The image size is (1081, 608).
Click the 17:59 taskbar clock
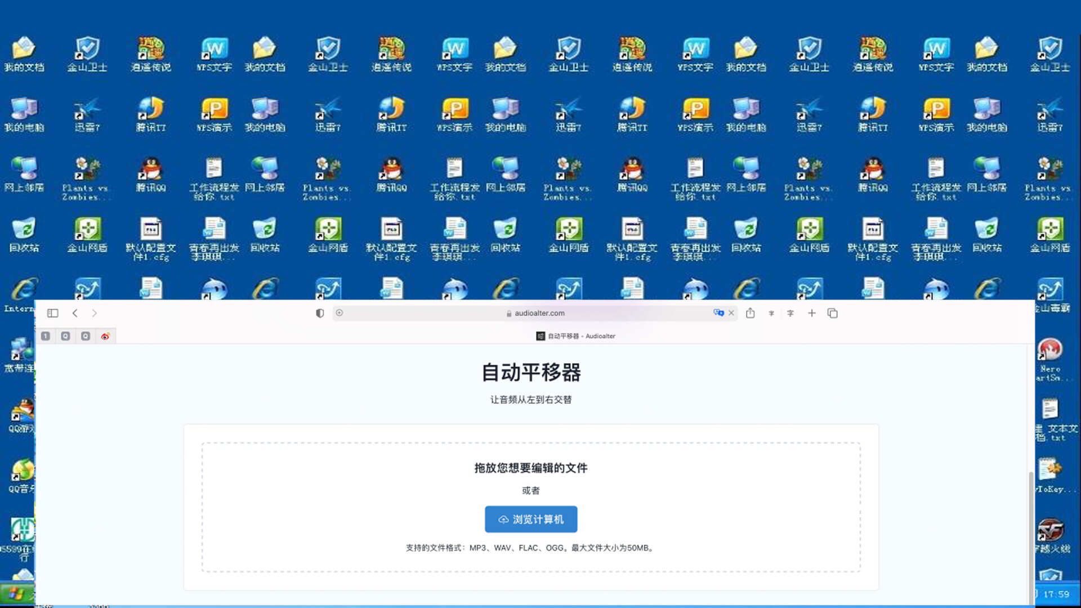1056,594
